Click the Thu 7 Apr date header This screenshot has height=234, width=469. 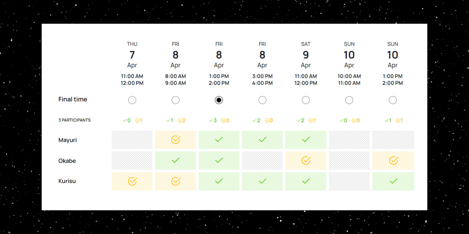coord(132,55)
